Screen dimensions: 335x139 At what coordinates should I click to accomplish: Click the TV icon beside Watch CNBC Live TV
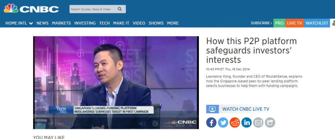(x=212, y=109)
